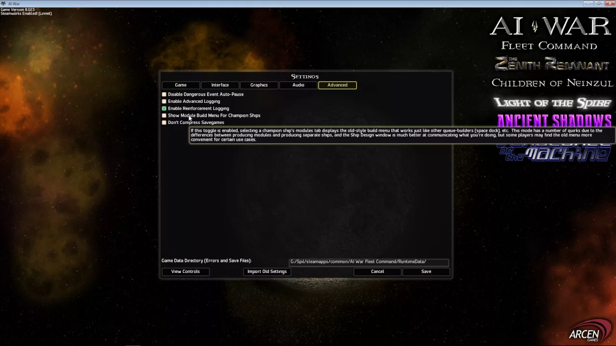Click the AI War Fleet Command logo
The width and height of the screenshot is (616, 346).
[550, 33]
